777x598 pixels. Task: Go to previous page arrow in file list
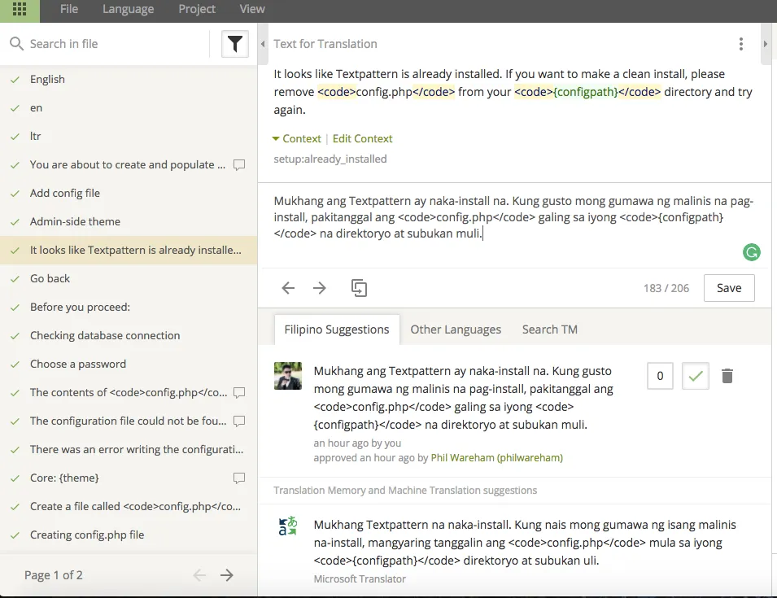[199, 575]
